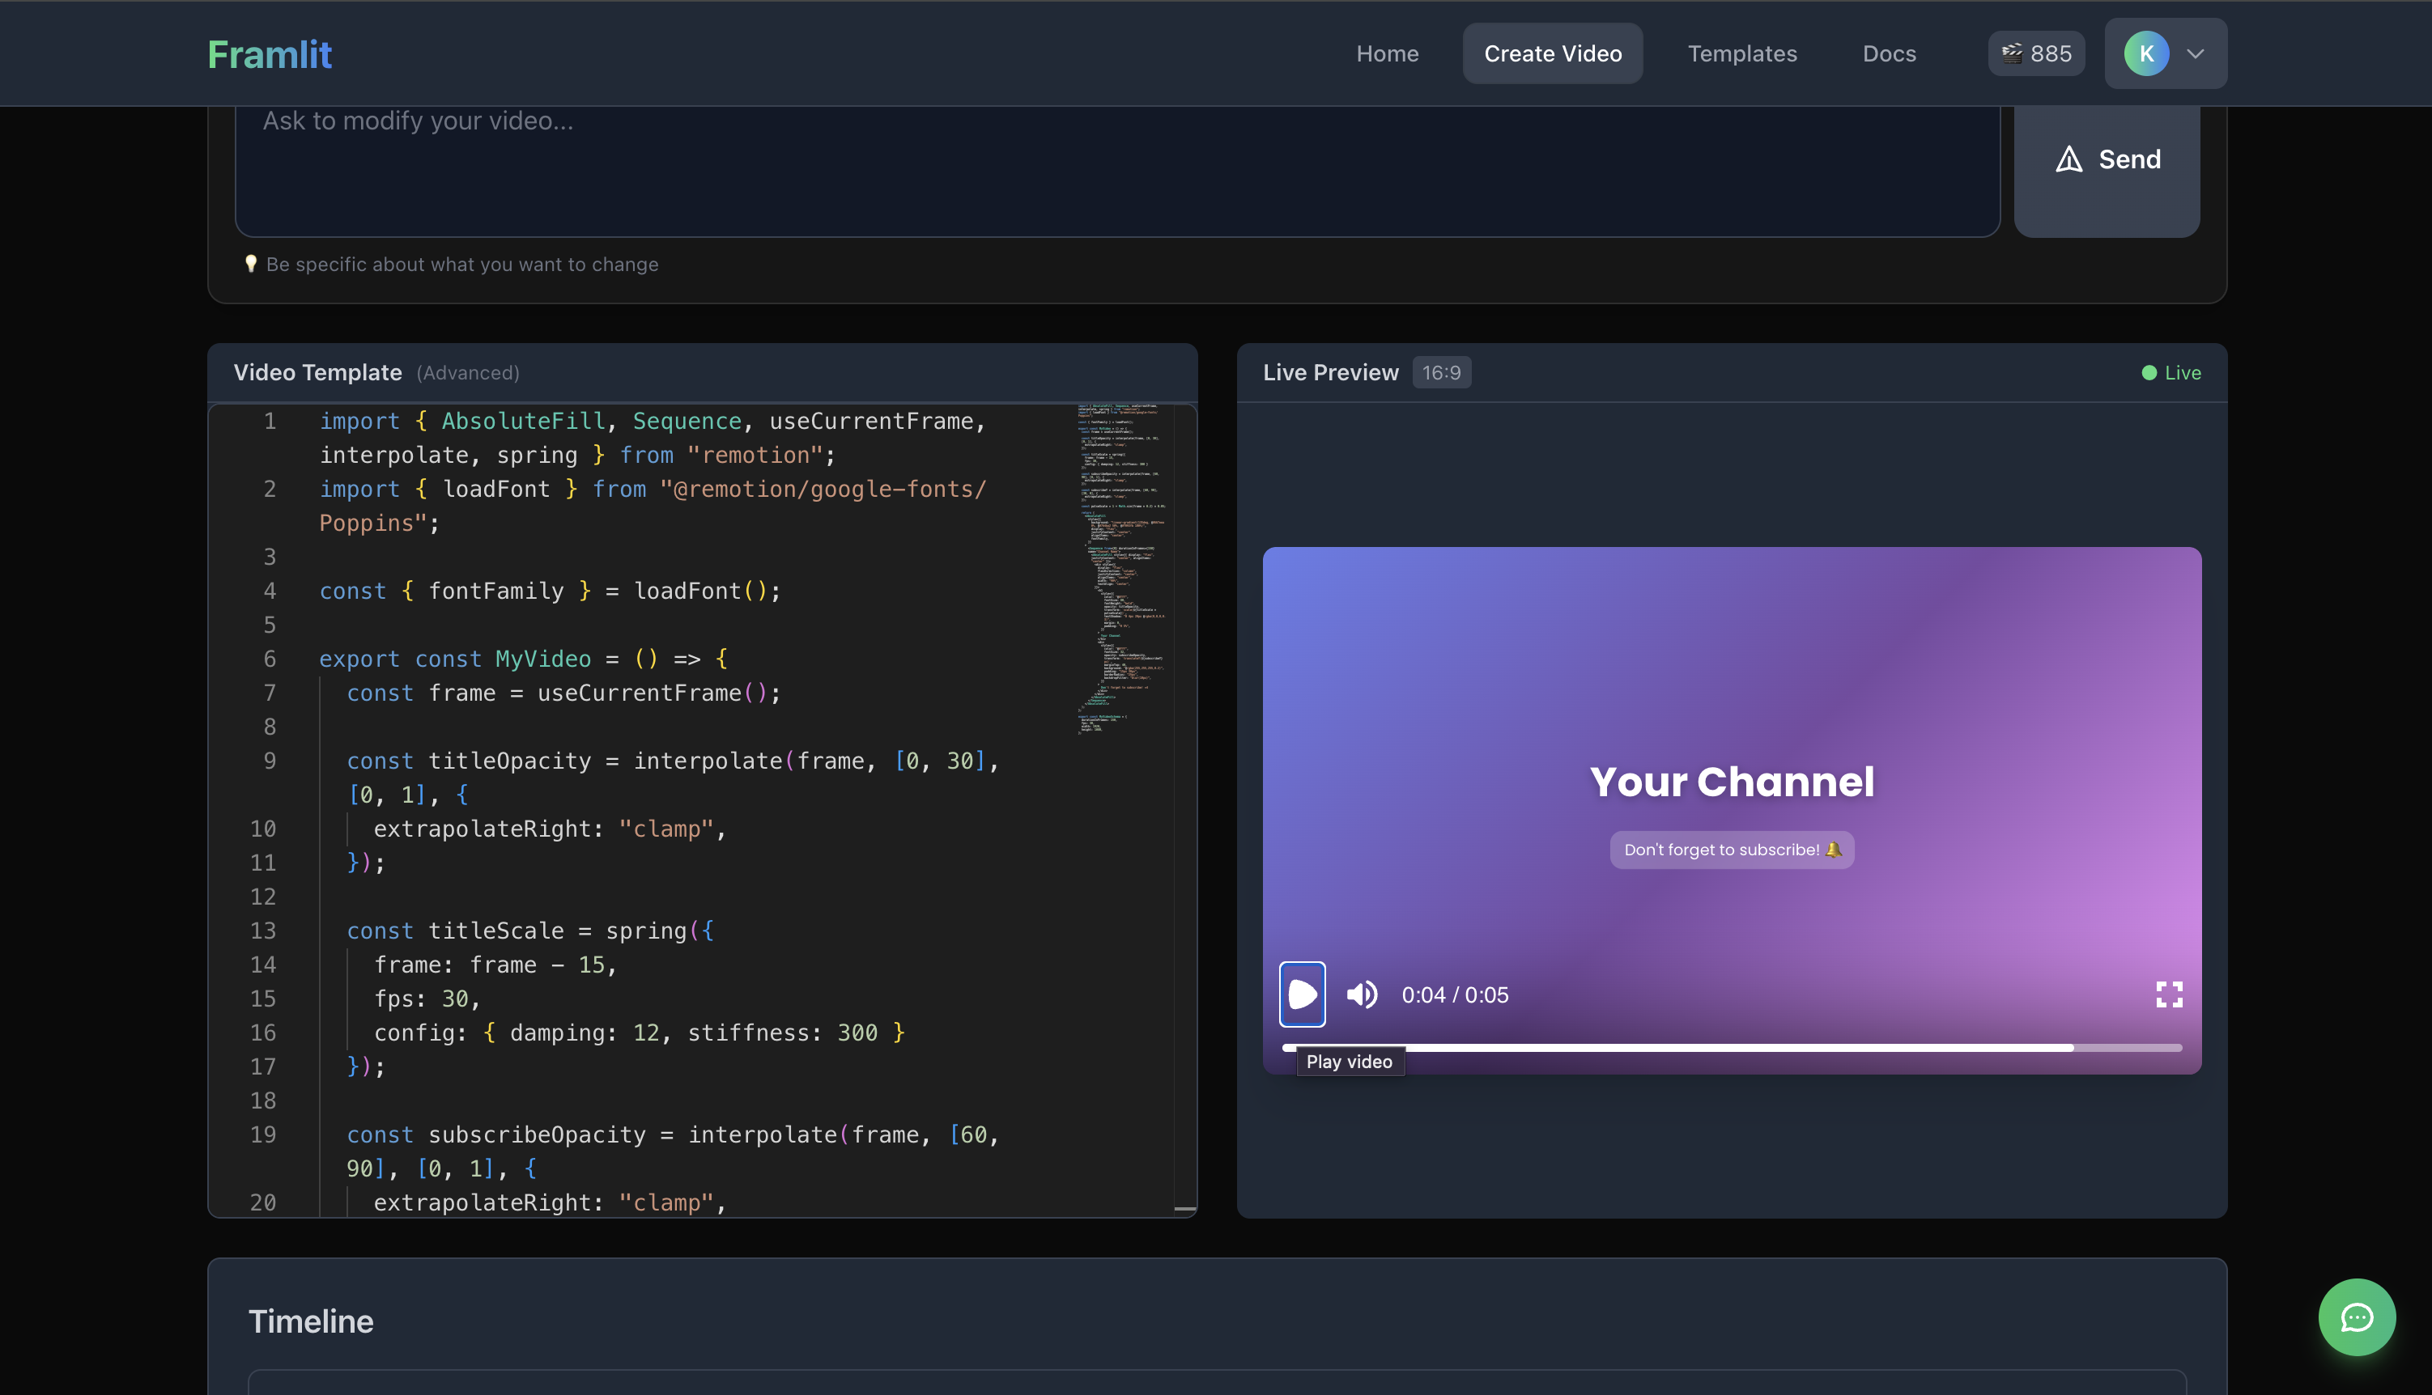Open the Templates page
2432x1395 pixels.
[1741, 53]
